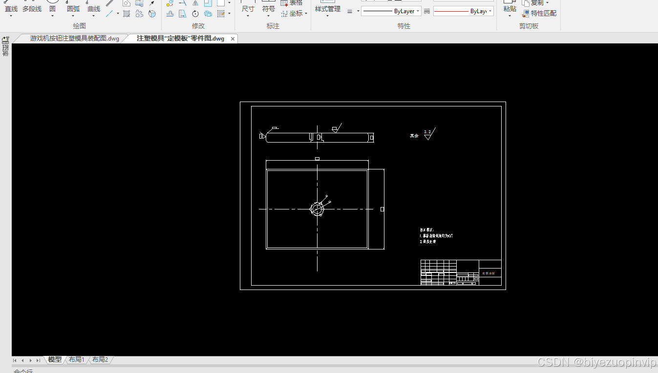Go to the first layout tab arrow
The width and height of the screenshot is (658, 373).
15,360
